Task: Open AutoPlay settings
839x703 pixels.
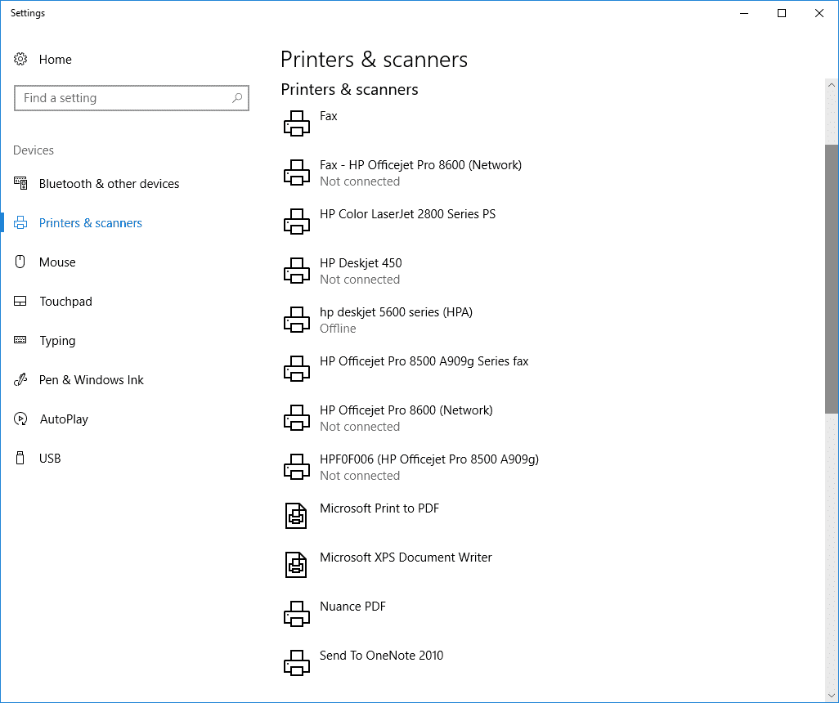Action: [65, 419]
